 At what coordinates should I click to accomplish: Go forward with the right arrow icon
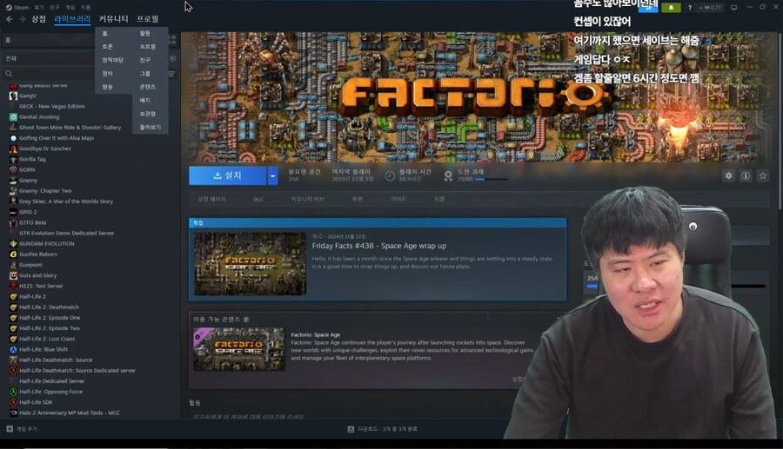pyautogui.click(x=22, y=19)
